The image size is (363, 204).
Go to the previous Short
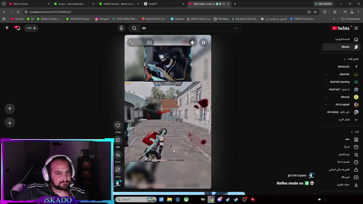(x=10, y=109)
